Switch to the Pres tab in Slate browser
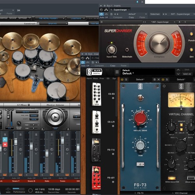 102,78
